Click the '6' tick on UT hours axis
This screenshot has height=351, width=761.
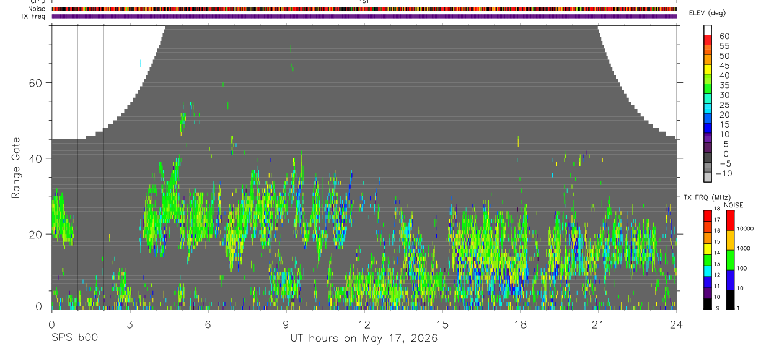pyautogui.click(x=208, y=324)
